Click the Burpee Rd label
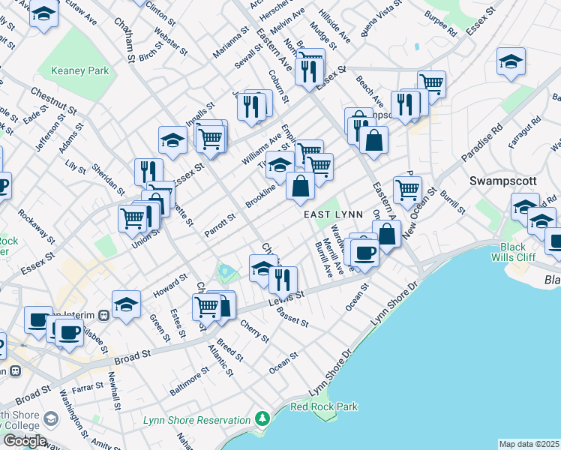The height and width of the screenshot is (450, 561). (441, 23)
